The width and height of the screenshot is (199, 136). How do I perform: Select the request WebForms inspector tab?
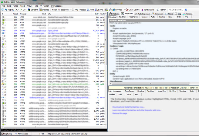click(x=133, y=17)
